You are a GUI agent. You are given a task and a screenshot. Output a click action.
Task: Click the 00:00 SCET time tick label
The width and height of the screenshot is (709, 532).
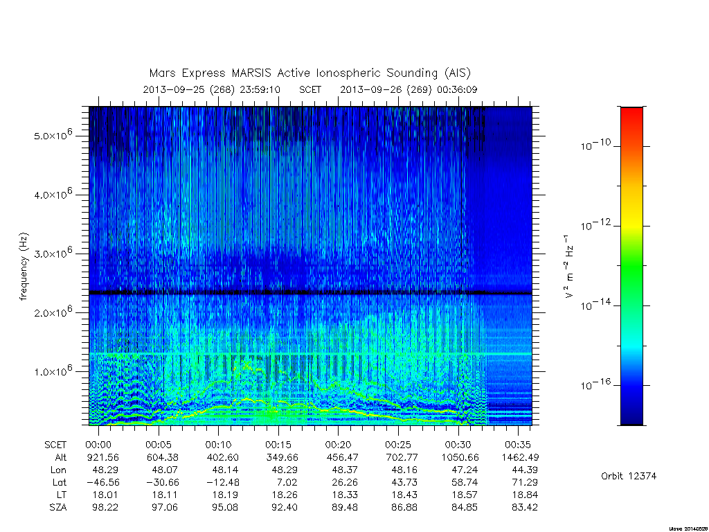[98, 445]
